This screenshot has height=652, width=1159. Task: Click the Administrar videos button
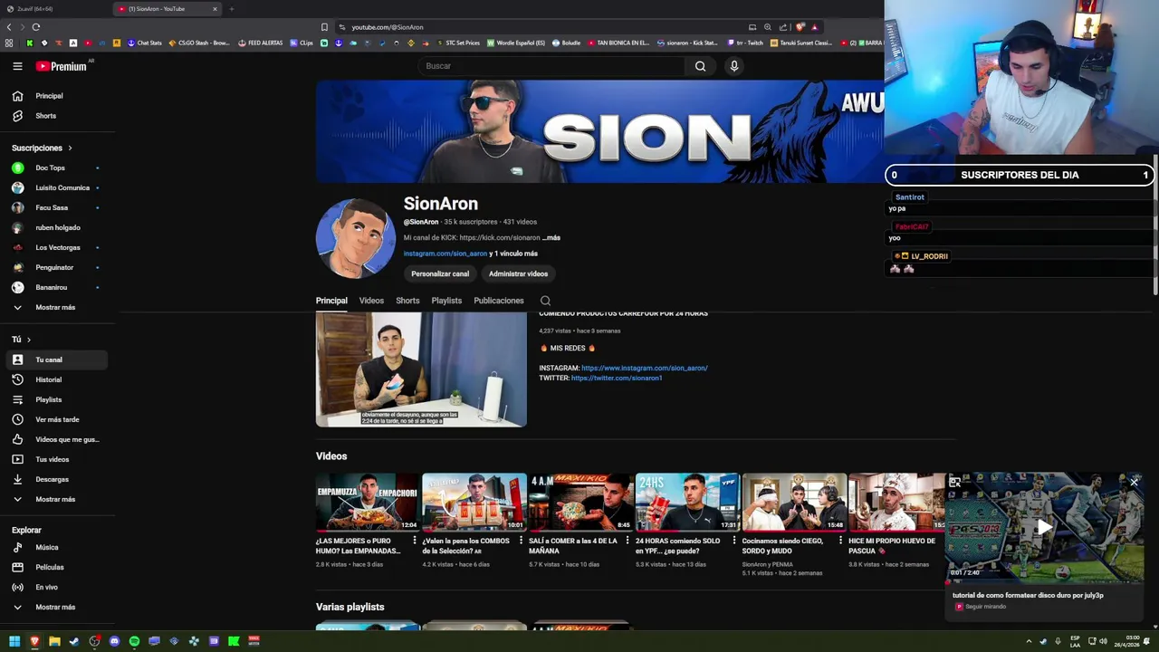click(x=518, y=273)
